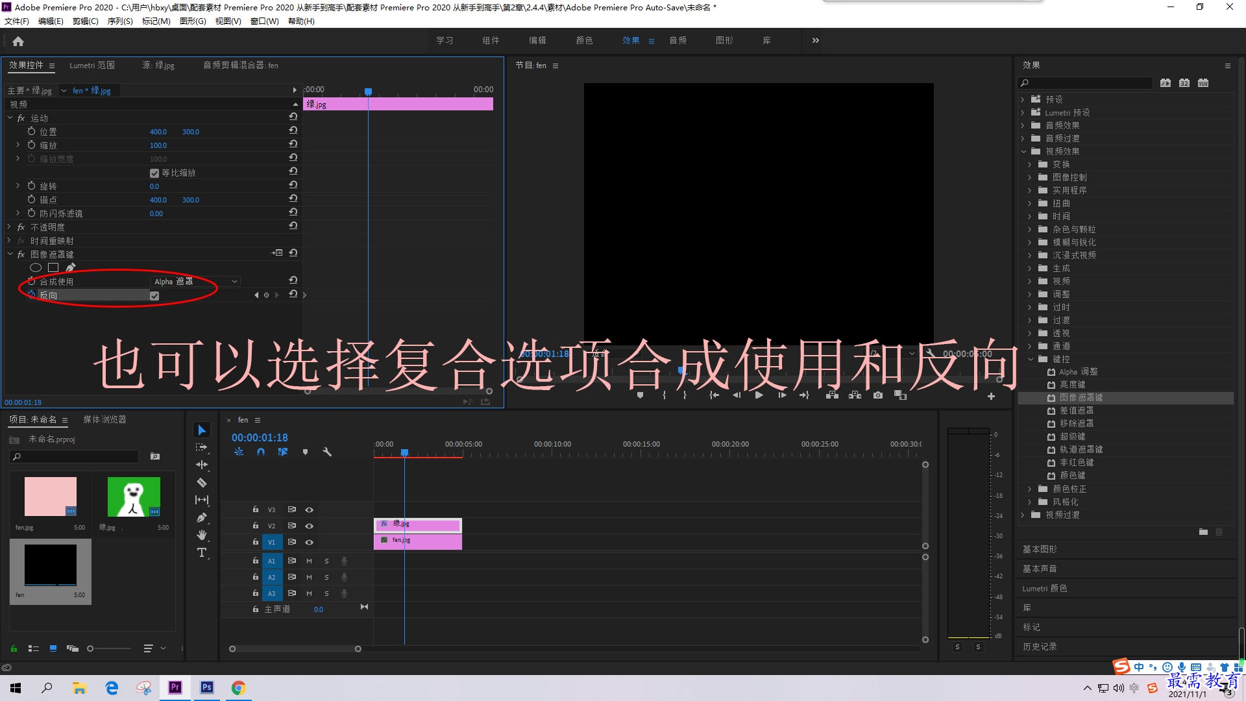Select the 绿.jpg thumbnail in Project panel

134,497
